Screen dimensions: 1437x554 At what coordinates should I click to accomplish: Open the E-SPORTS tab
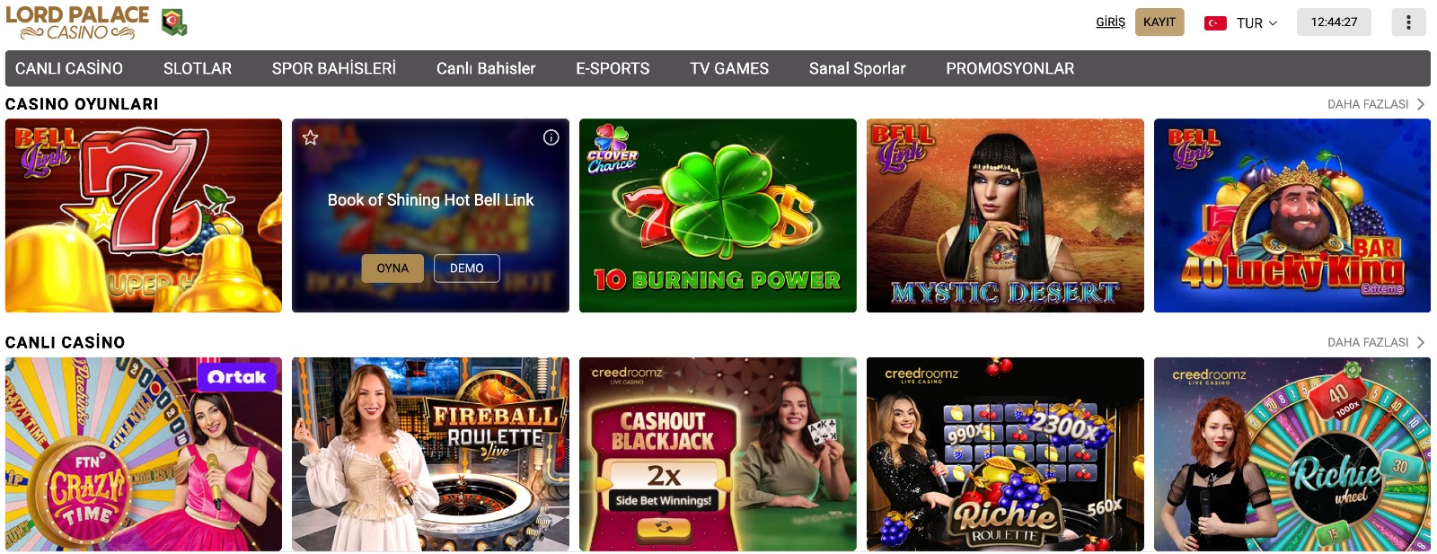(x=613, y=68)
